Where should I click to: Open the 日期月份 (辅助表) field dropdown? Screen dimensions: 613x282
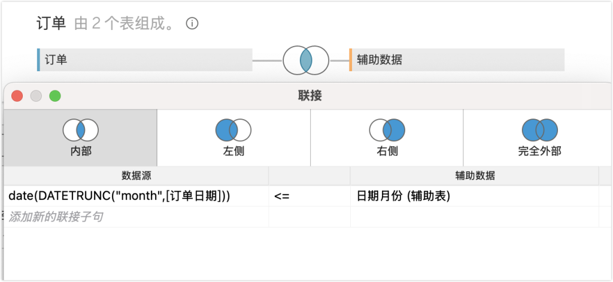474,196
